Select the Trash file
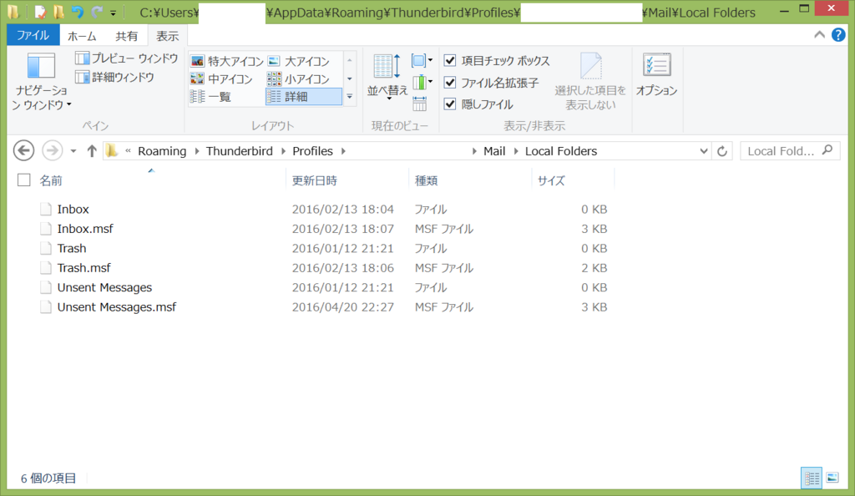Image resolution: width=855 pixels, height=496 pixels. pos(72,249)
